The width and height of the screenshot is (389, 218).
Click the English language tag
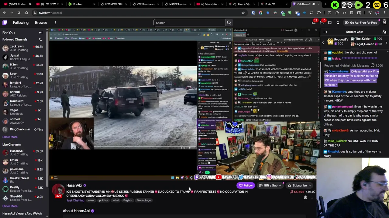[x=128, y=200]
